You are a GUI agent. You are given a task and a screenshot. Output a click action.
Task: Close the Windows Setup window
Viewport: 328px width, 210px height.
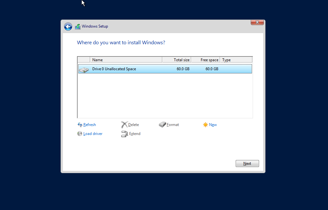[x=257, y=22]
